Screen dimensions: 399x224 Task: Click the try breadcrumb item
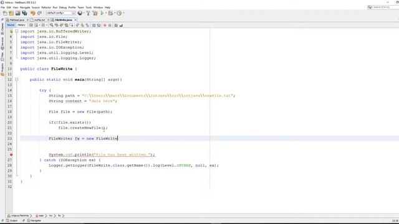tap(50, 216)
